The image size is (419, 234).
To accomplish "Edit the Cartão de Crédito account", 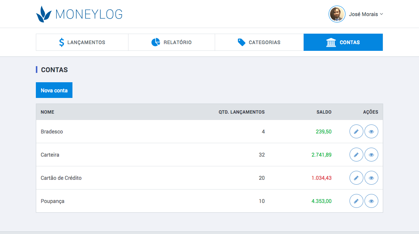I will pos(356,178).
